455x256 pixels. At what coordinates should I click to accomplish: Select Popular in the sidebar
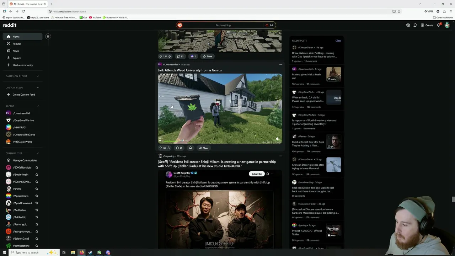tap(23, 44)
